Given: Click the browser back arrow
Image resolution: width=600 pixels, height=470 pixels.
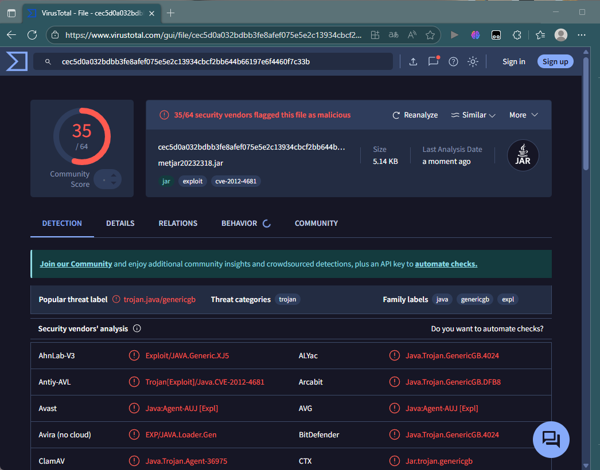Looking at the screenshot, I should point(11,35).
